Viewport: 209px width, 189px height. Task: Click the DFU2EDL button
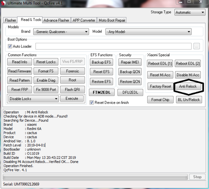130,92
